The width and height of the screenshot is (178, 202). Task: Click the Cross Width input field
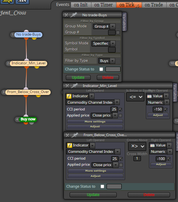[x=137, y=158]
